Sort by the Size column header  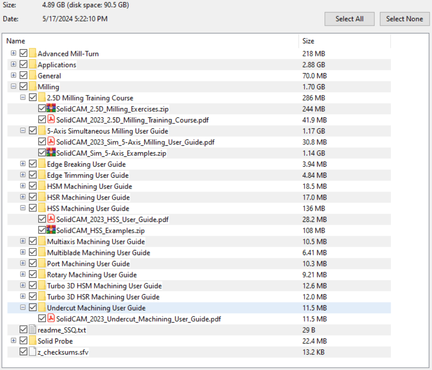[x=344, y=41]
